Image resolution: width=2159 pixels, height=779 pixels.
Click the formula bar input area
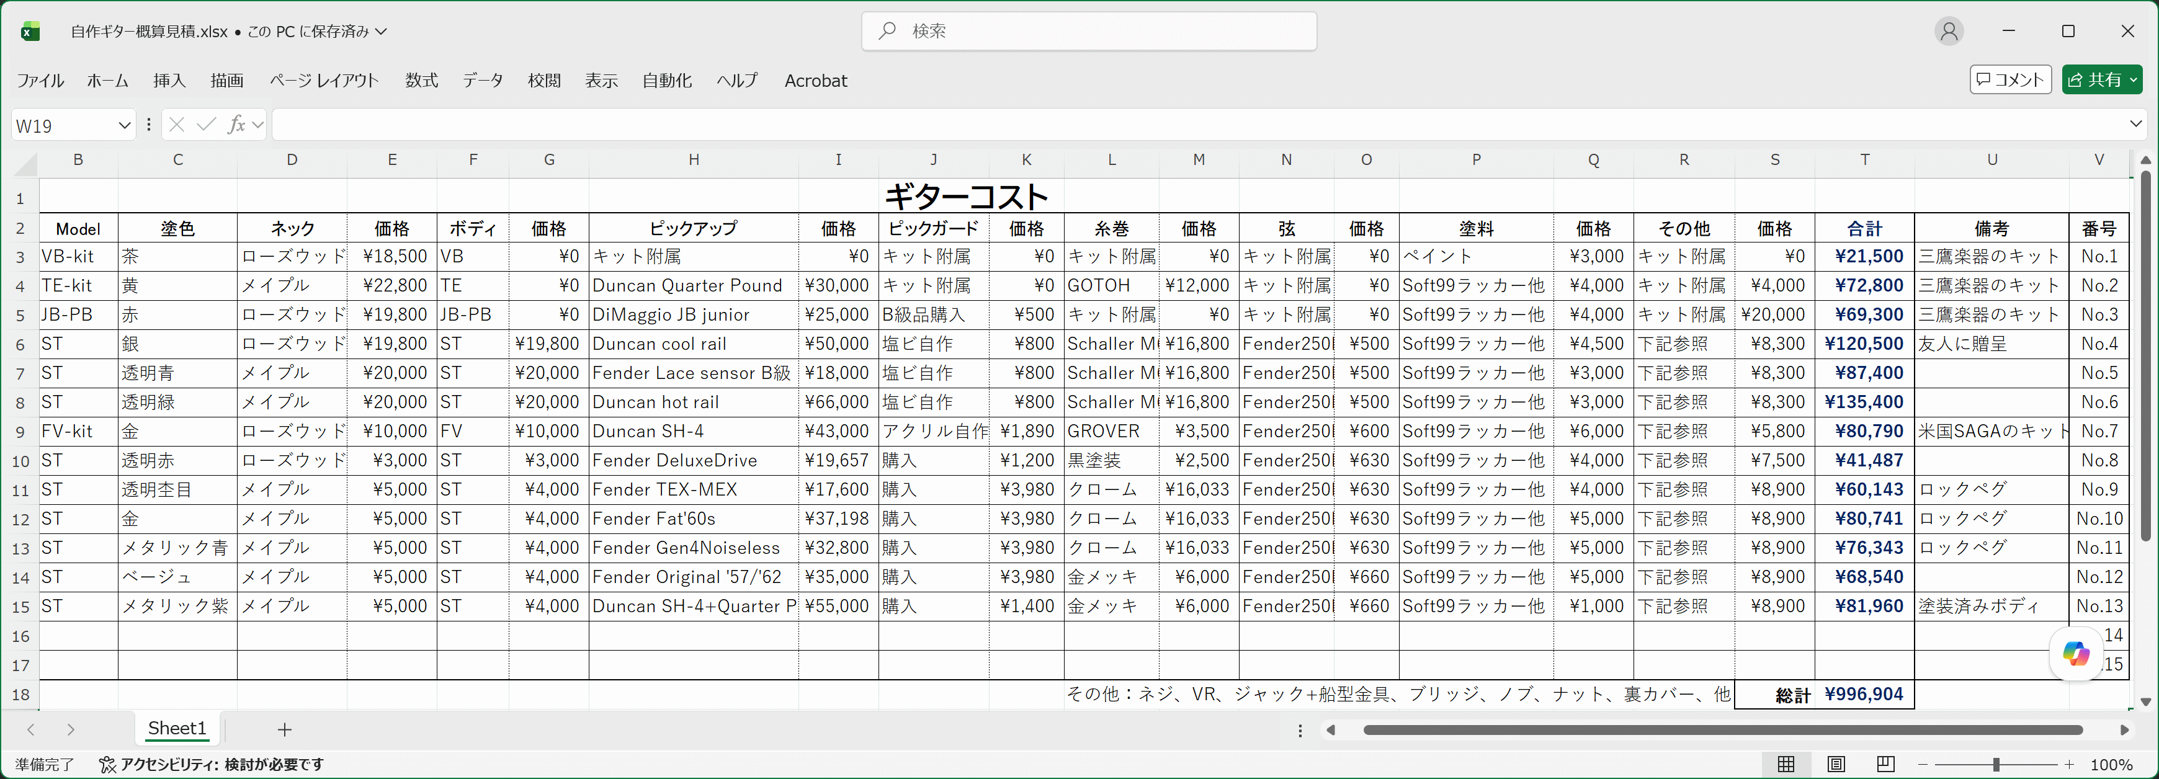(1199, 125)
